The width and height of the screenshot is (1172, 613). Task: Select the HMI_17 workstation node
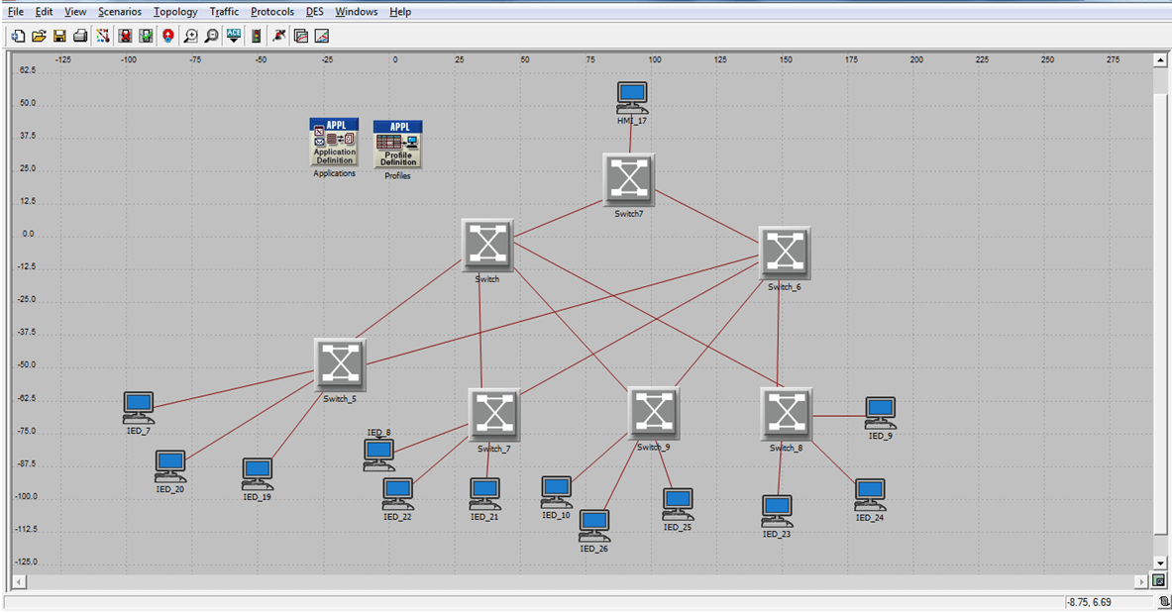click(632, 98)
